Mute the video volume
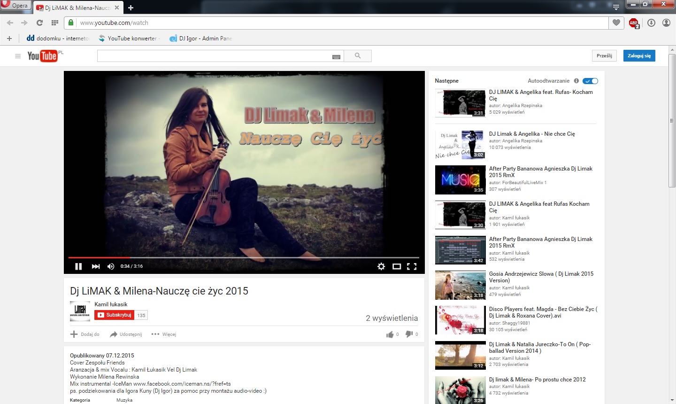 pos(111,266)
